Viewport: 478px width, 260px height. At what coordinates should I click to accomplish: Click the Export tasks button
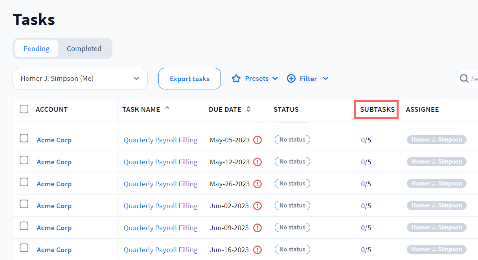pyautogui.click(x=189, y=79)
